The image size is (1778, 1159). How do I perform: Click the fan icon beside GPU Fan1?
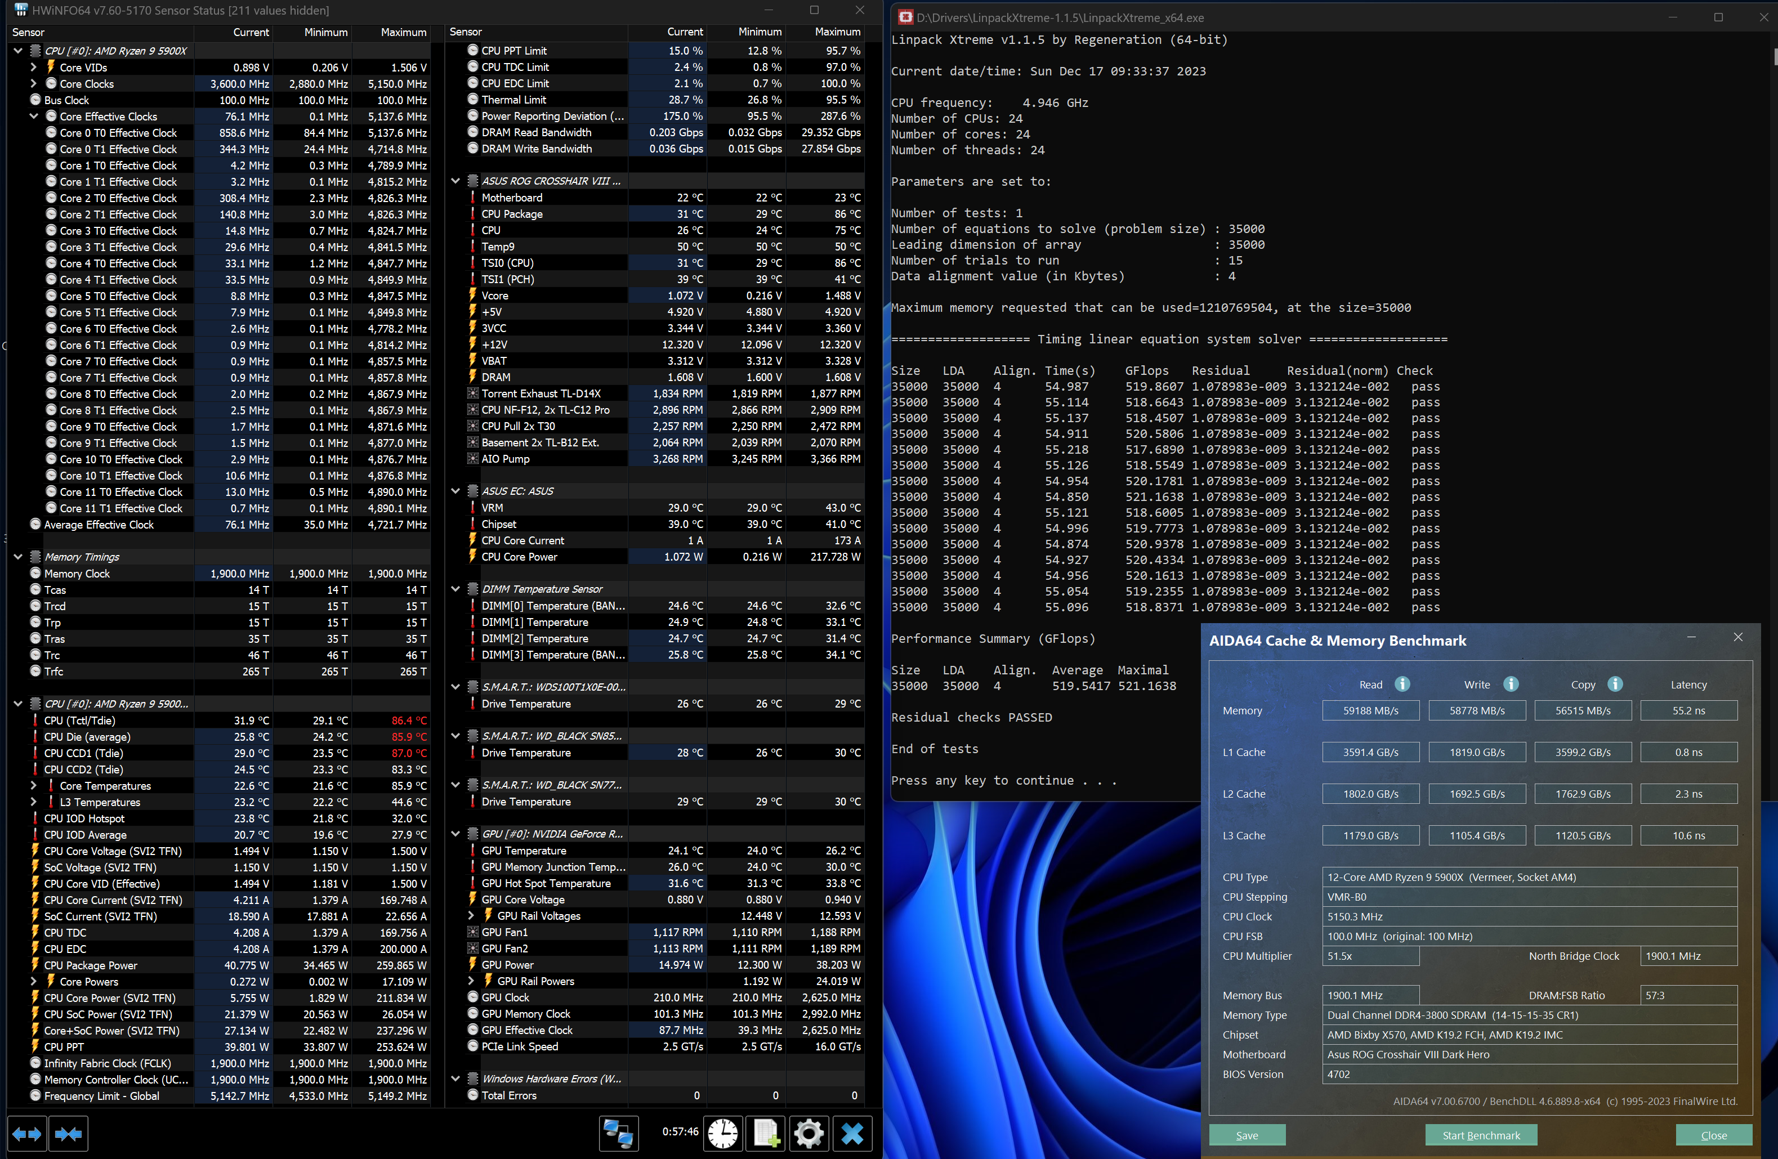(473, 932)
